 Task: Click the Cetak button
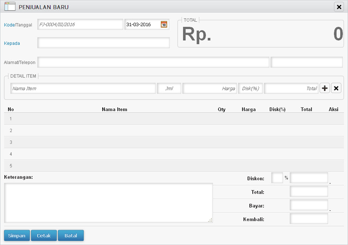pyautogui.click(x=44, y=235)
